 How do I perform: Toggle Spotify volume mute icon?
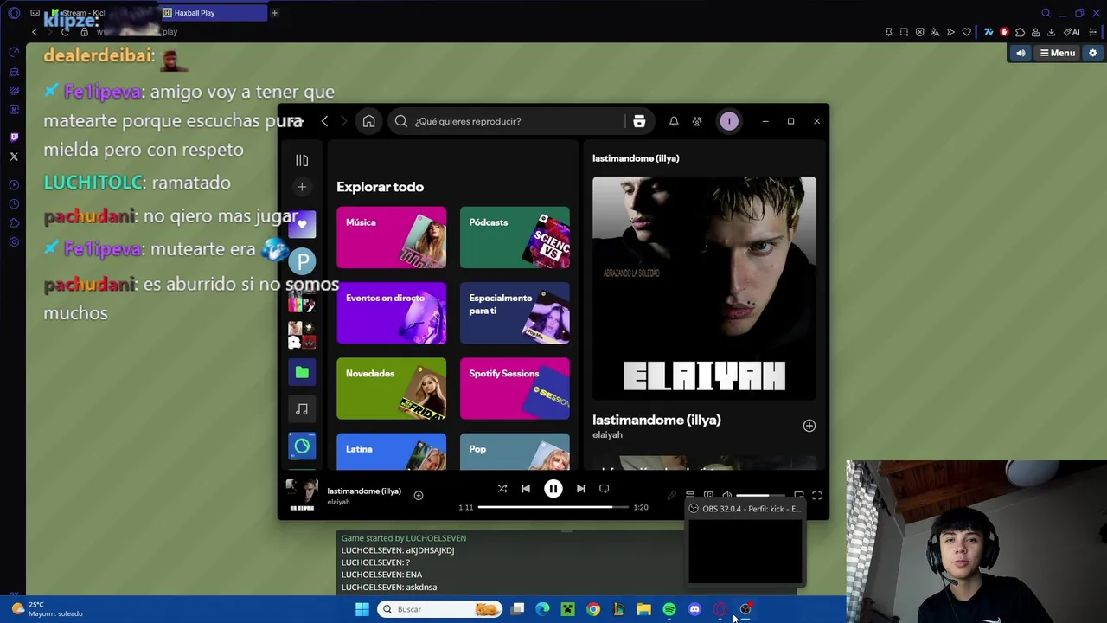click(x=727, y=496)
